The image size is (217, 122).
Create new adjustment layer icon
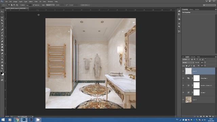pos(204,117)
